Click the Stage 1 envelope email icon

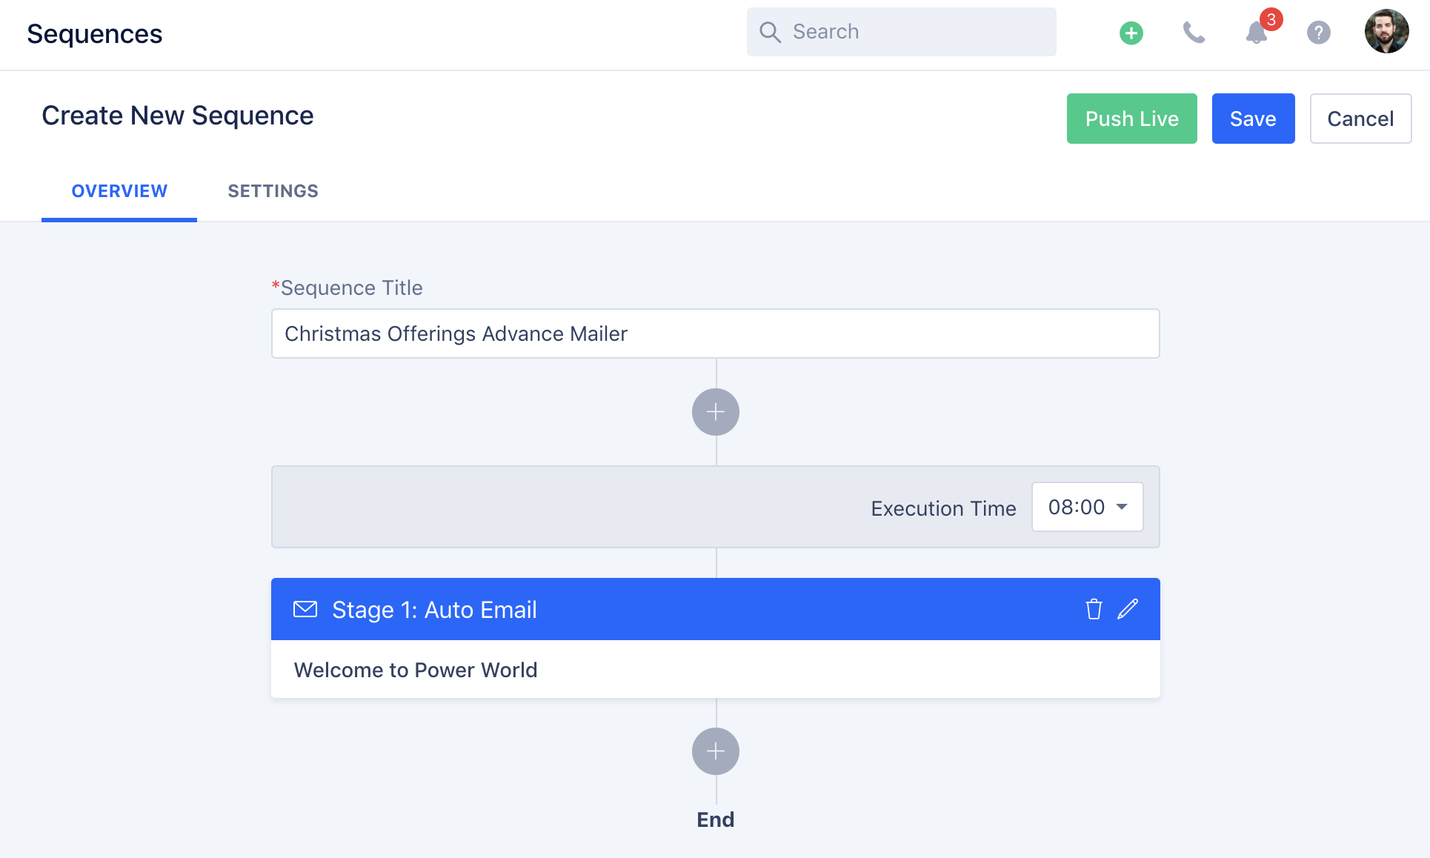point(305,609)
